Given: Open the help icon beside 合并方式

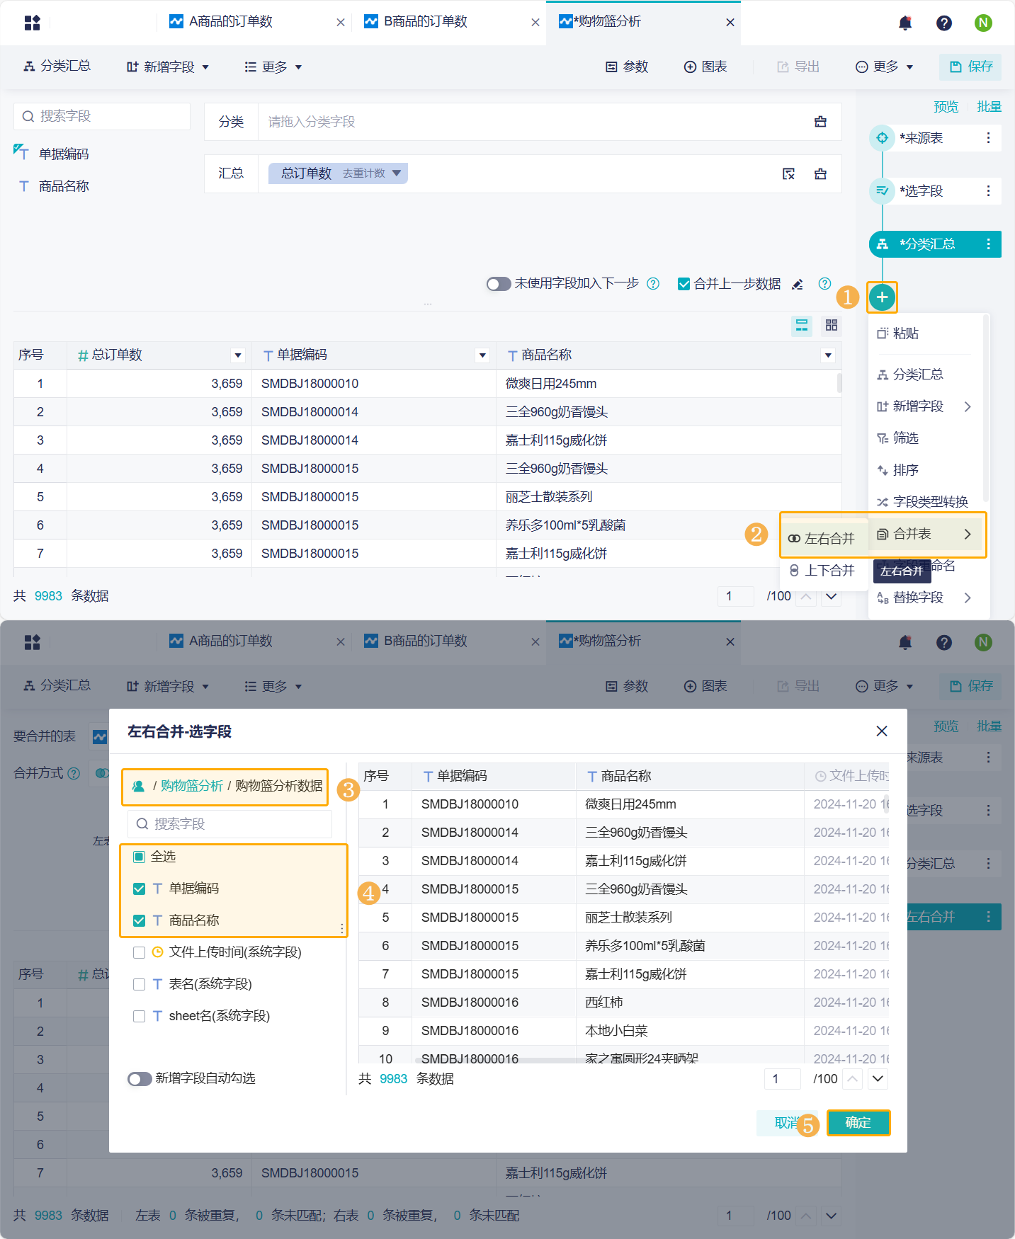Looking at the screenshot, I should (x=74, y=774).
